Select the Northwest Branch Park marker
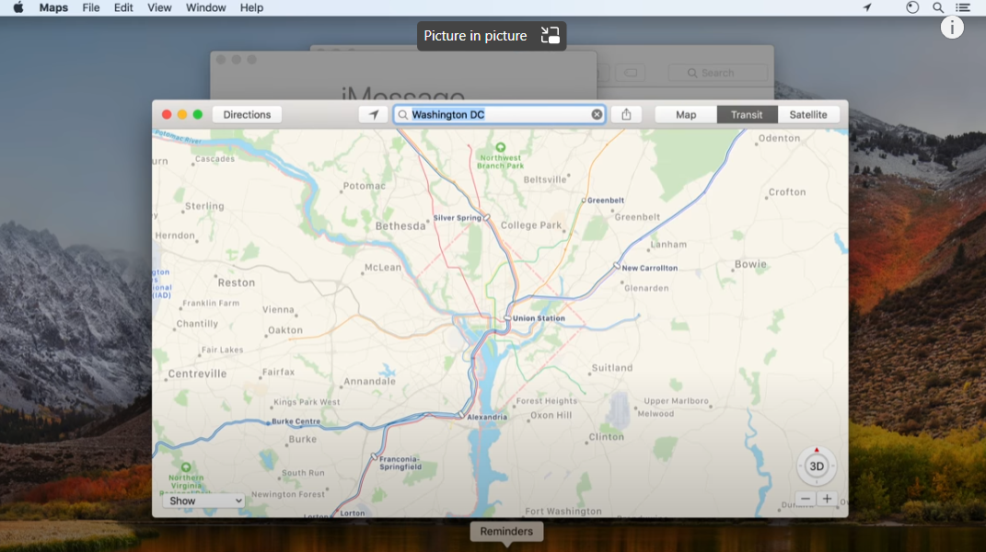This screenshot has width=986, height=552. pyautogui.click(x=501, y=148)
